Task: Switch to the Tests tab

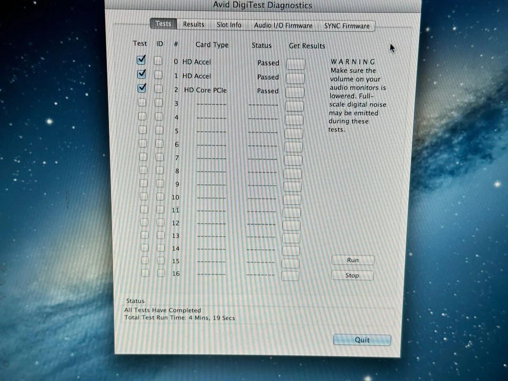Action: click(x=164, y=24)
